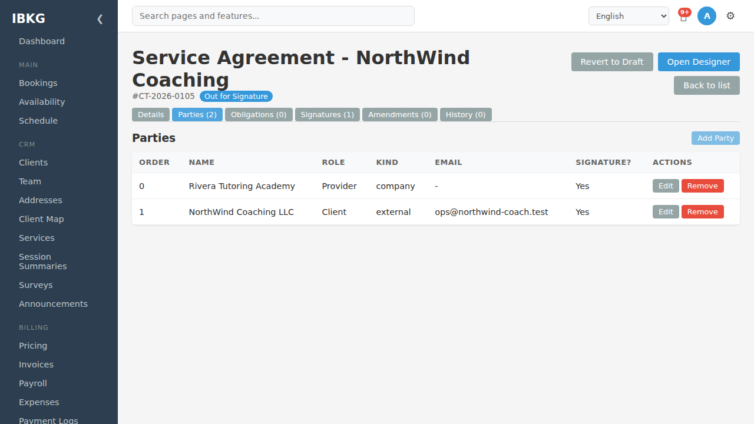Remove the NorthWind Coaching LLC party

coord(703,212)
